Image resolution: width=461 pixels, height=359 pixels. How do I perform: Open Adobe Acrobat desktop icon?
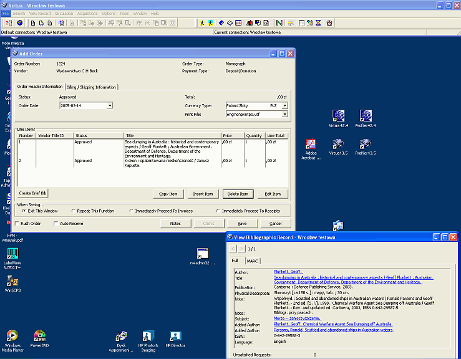click(311, 149)
